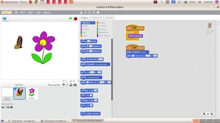Image resolution: width=220 pixels, height=123 pixels.
Task: Select the Grow sprite tool
Action: pyautogui.click(x=90, y=12)
